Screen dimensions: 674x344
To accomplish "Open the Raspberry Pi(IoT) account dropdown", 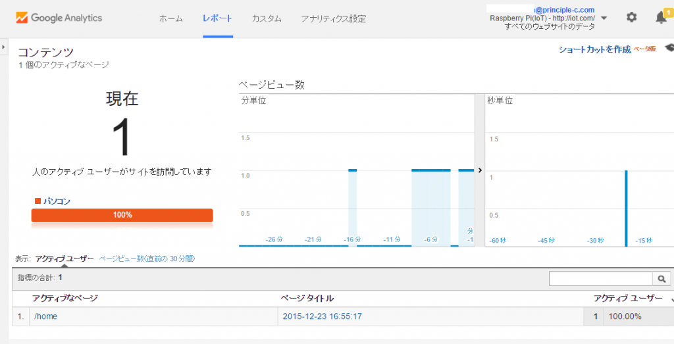I will click(x=604, y=18).
